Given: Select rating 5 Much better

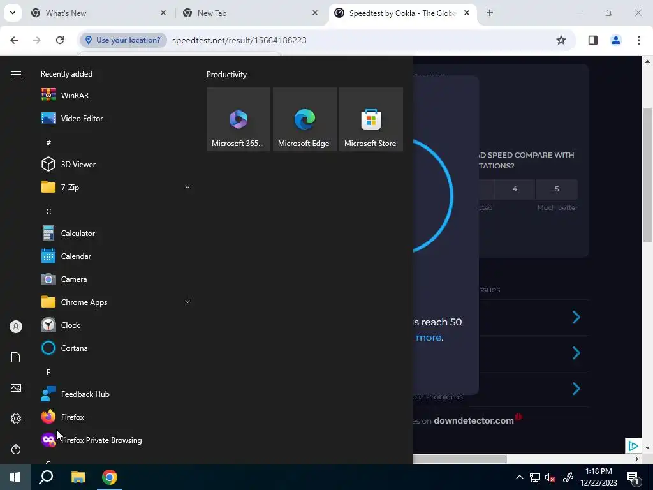Looking at the screenshot, I should pyautogui.click(x=557, y=189).
